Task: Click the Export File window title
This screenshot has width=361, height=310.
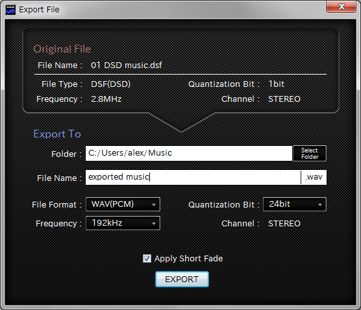Action: (x=39, y=10)
